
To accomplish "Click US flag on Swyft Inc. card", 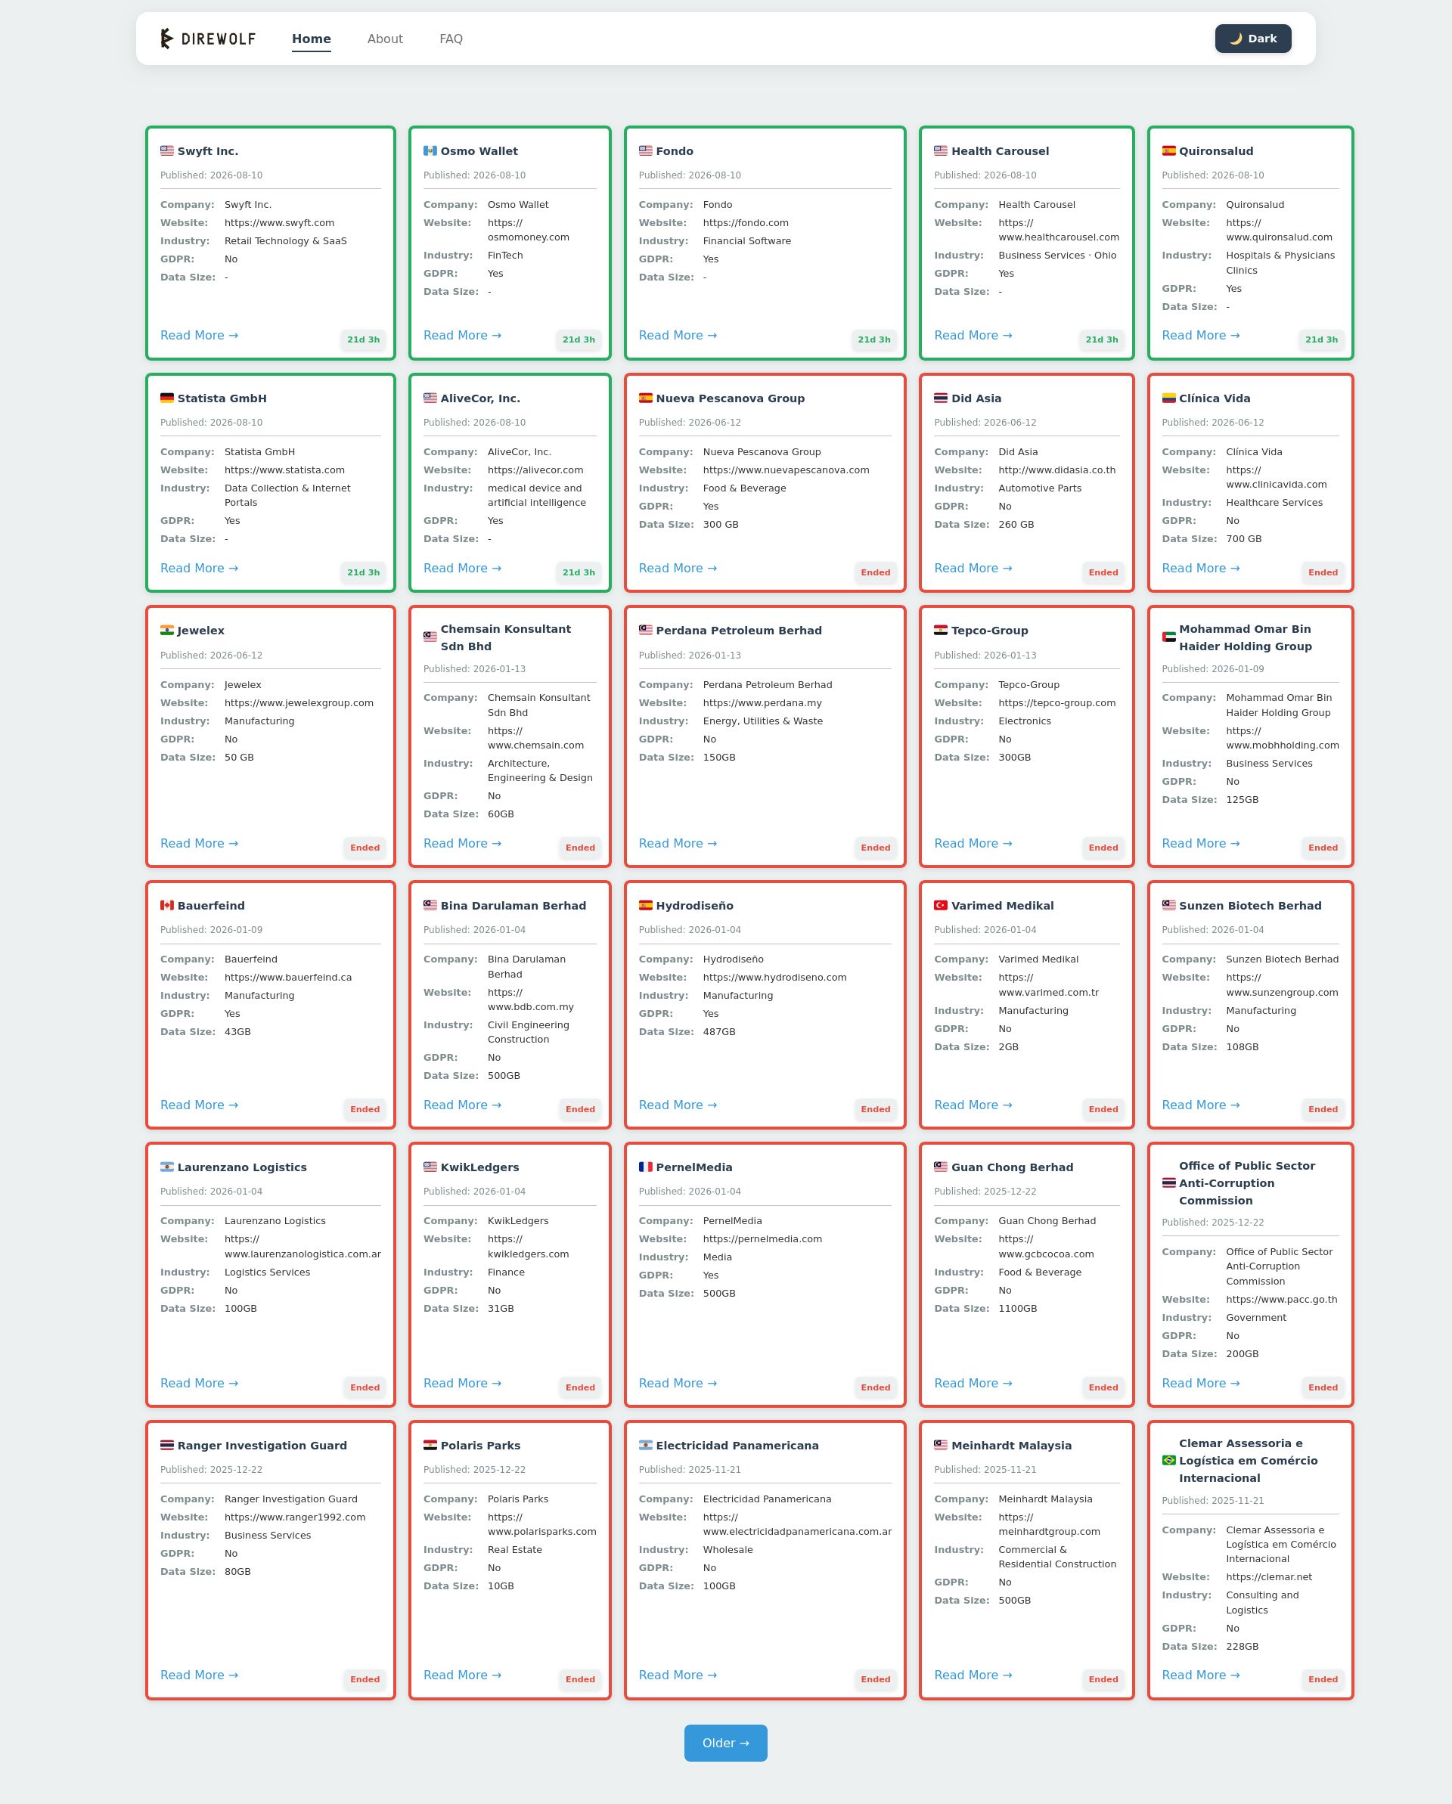I will (167, 150).
